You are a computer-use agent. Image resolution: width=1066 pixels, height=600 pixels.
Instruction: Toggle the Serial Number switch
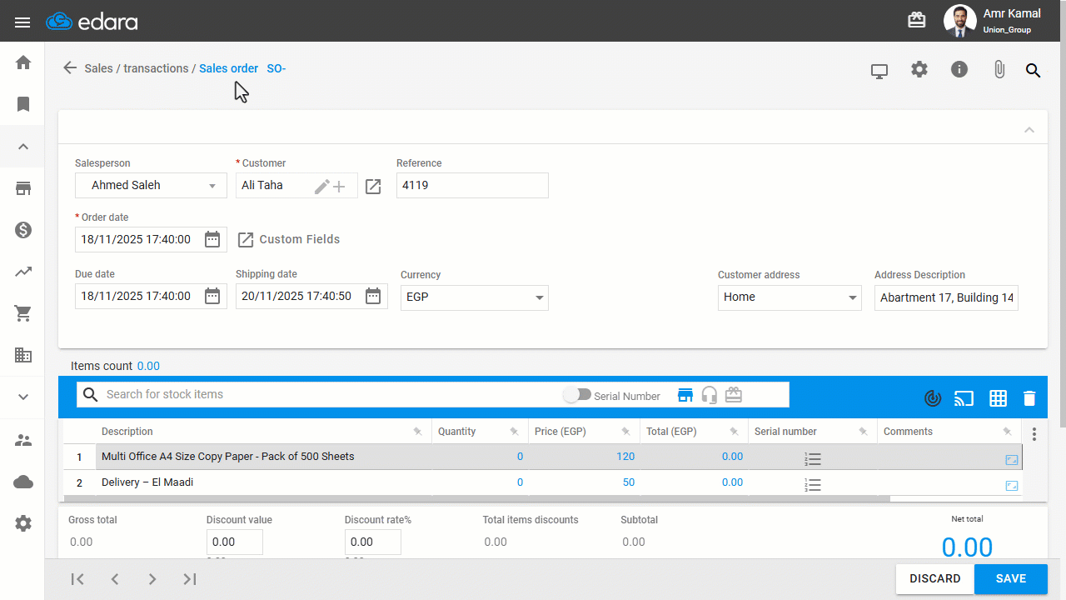[576, 395]
